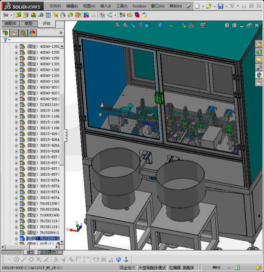Click the Zoom to Fit magnifier icon
The width and height of the screenshot is (264, 272).
pyautogui.click(x=118, y=25)
